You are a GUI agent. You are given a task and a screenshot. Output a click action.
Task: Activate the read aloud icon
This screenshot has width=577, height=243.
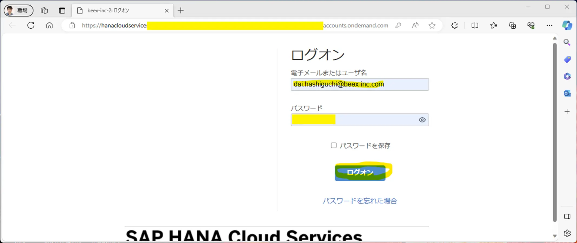(x=415, y=25)
